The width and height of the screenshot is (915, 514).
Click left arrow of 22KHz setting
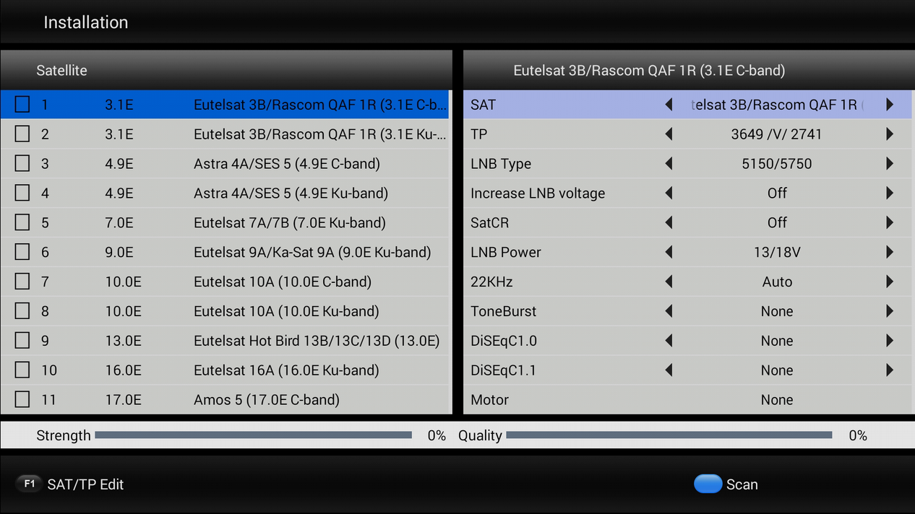(x=669, y=282)
